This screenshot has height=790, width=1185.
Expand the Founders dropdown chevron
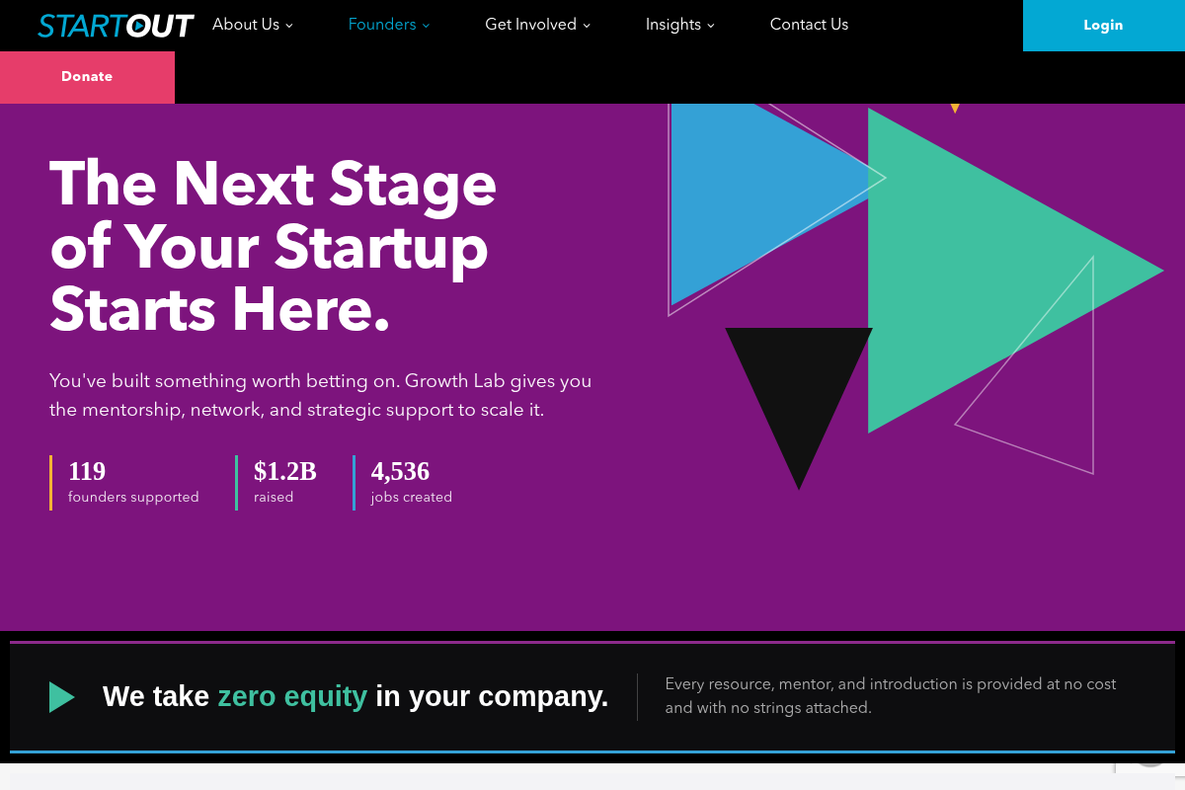[x=426, y=26]
